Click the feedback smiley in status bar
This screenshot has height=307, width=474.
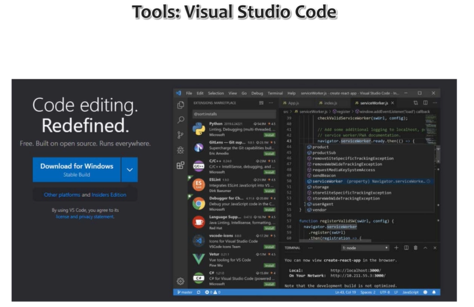[x=426, y=292]
